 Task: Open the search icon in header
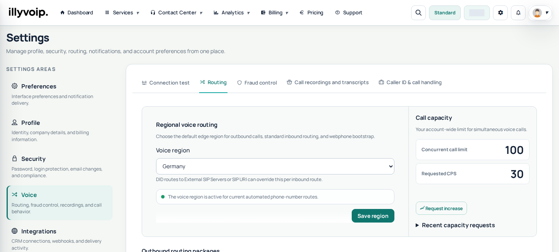418,13
